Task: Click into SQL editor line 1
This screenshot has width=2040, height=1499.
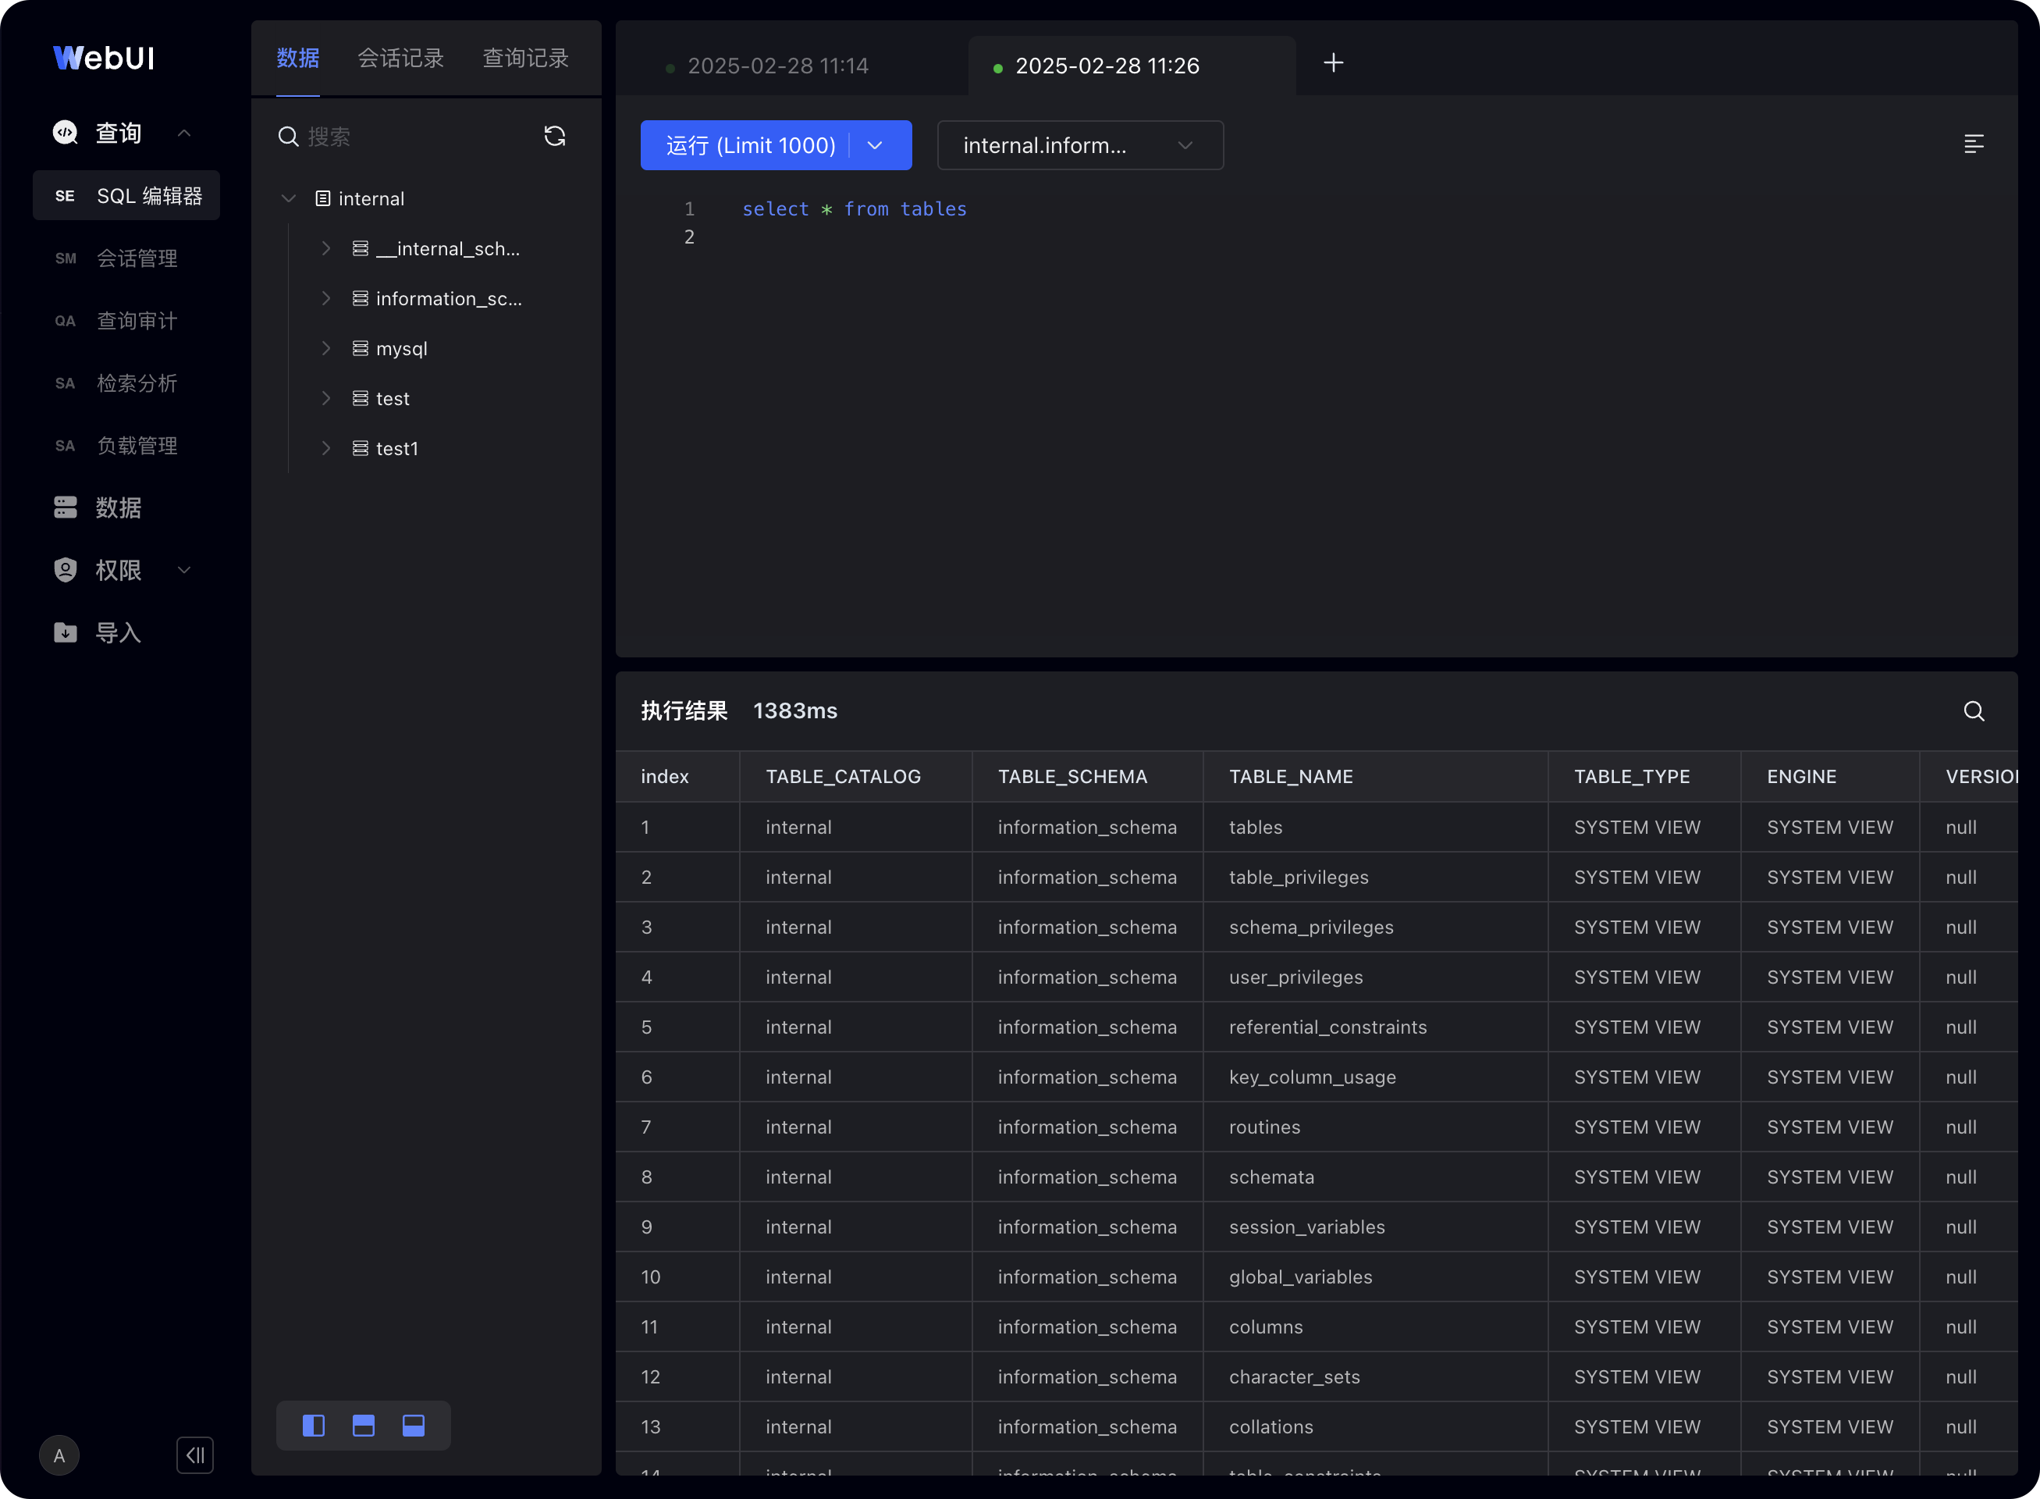Action: (x=855, y=208)
